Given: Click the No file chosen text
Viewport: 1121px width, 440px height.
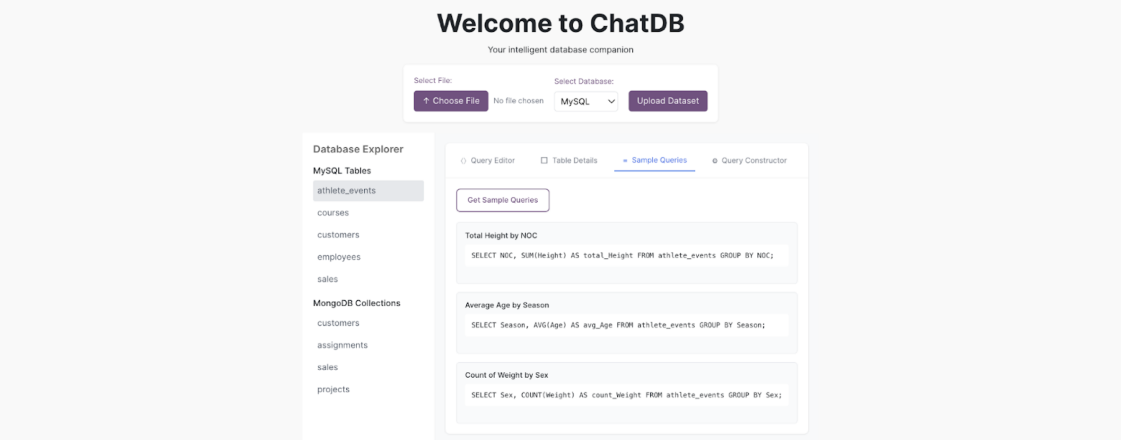Looking at the screenshot, I should [x=518, y=101].
